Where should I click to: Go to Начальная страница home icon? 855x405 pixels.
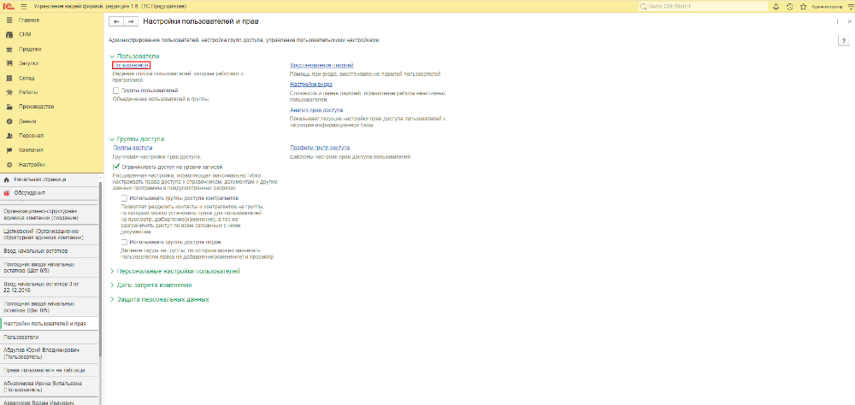tap(7, 179)
